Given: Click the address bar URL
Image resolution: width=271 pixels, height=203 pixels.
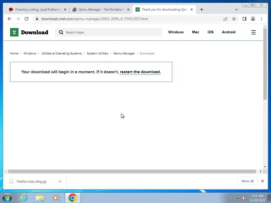Looking at the screenshot, I should click(94, 19).
